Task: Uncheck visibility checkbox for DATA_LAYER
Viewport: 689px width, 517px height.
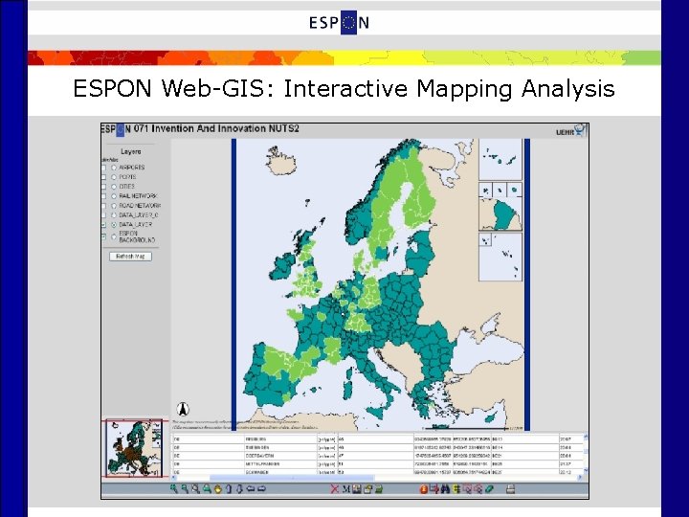Action: pos(103,225)
